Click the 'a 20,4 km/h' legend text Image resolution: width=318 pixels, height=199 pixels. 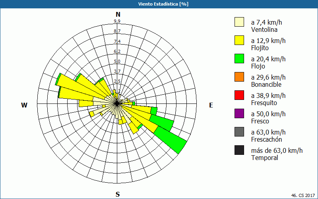268,59
